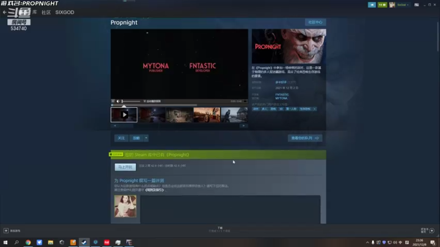Click the 多人 tag

coord(265,109)
